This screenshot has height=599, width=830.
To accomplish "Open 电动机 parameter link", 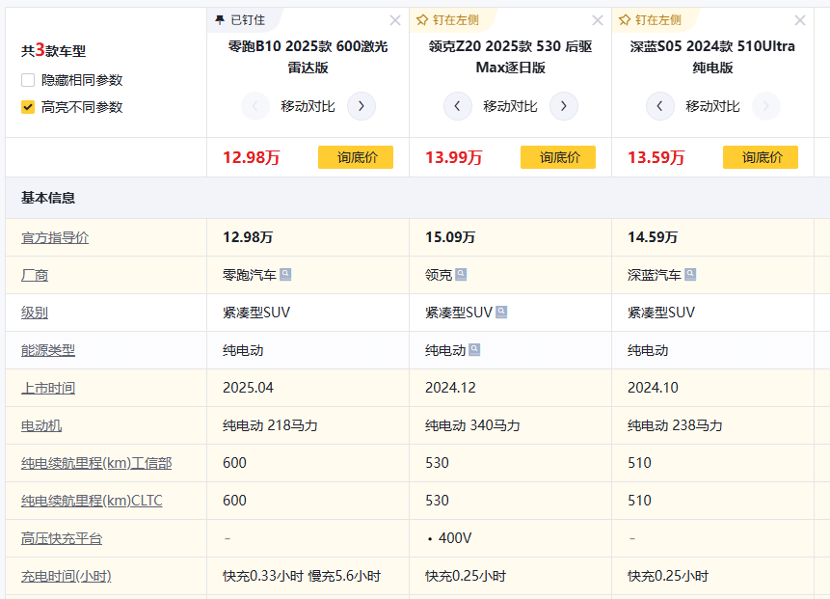I will coord(41,425).
